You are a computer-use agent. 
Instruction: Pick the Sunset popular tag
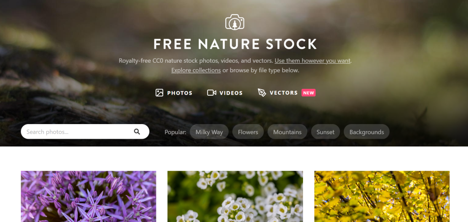coord(325,132)
